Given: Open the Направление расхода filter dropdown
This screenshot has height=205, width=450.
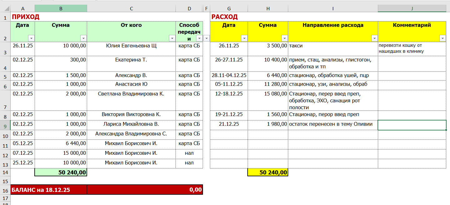Looking at the screenshot, I should [374, 38].
